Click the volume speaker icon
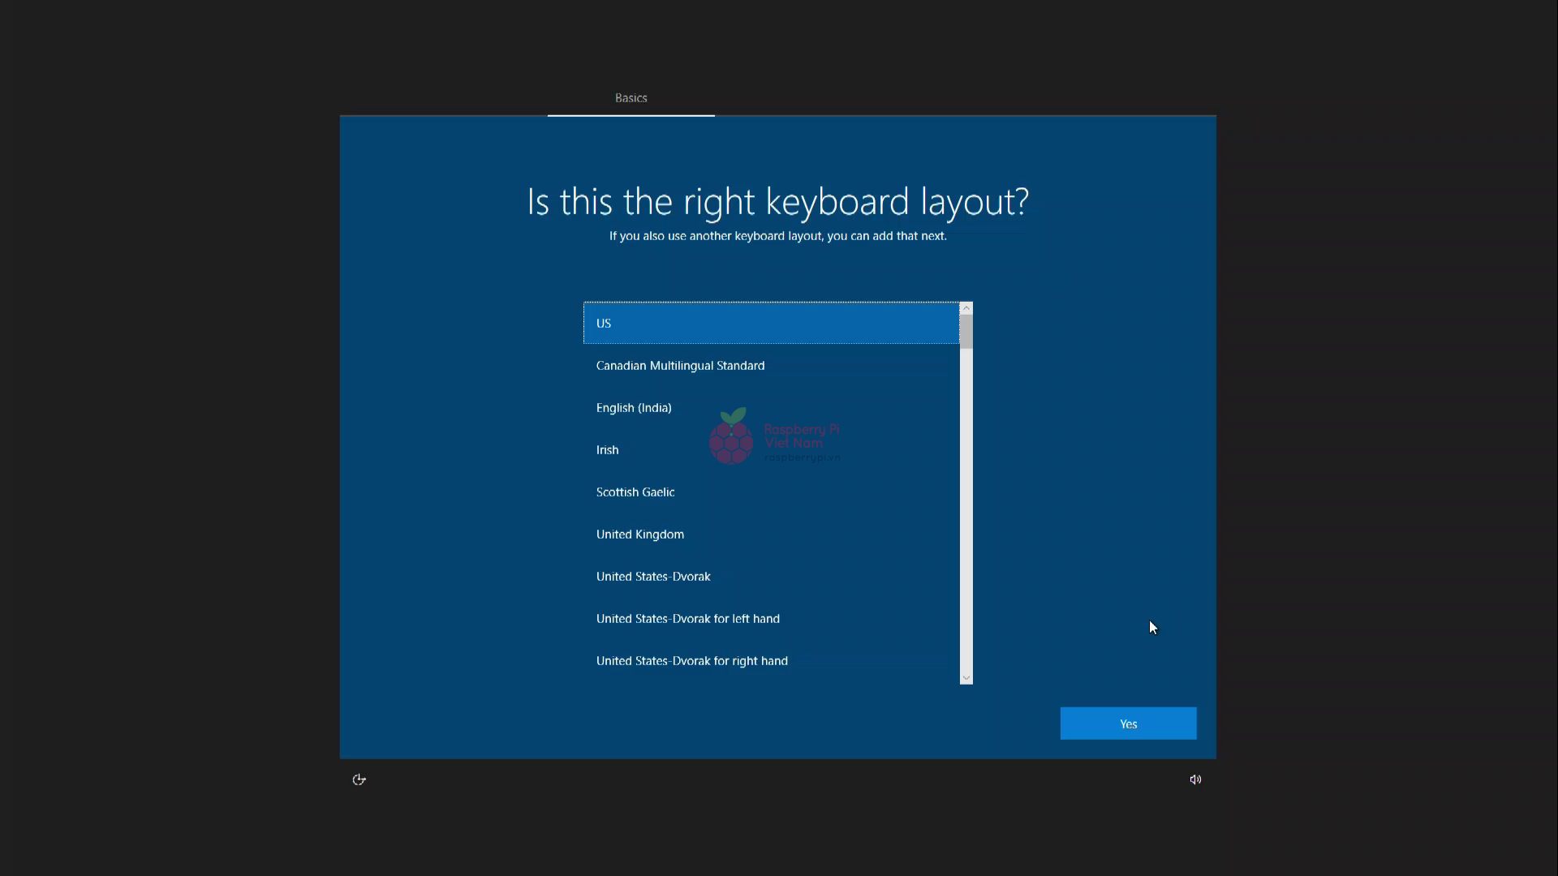The height and width of the screenshot is (876, 1558). 1195,779
